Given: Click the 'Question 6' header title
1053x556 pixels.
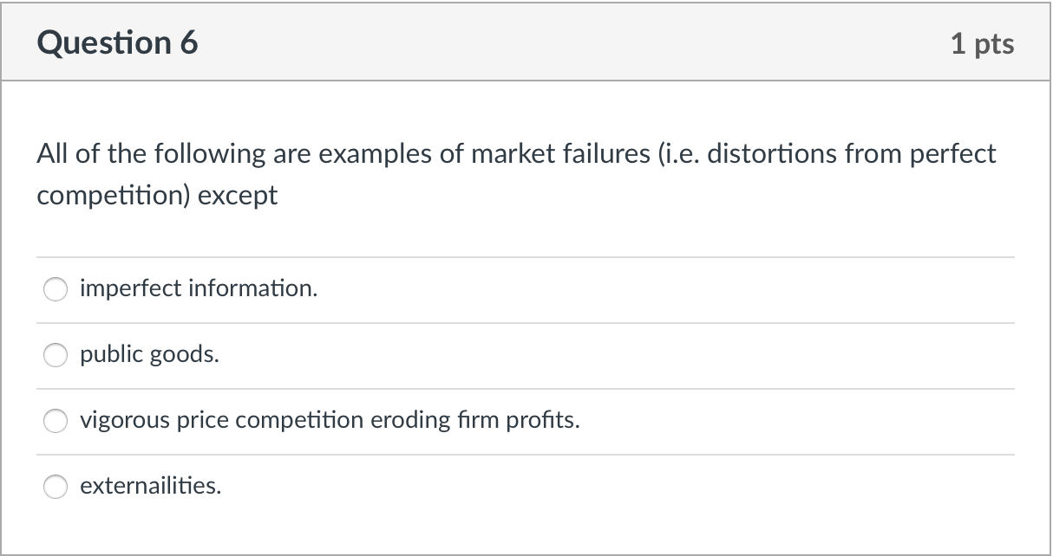Looking at the screenshot, I should point(116,42).
